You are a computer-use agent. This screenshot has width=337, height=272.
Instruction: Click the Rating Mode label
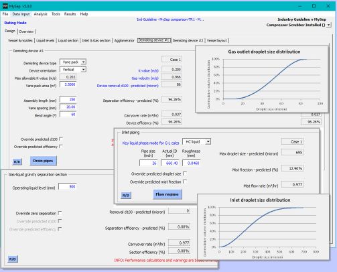(x=15, y=23)
